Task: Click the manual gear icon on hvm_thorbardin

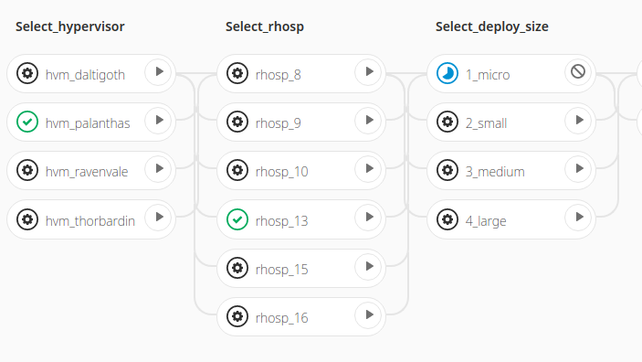Action: pos(27,219)
